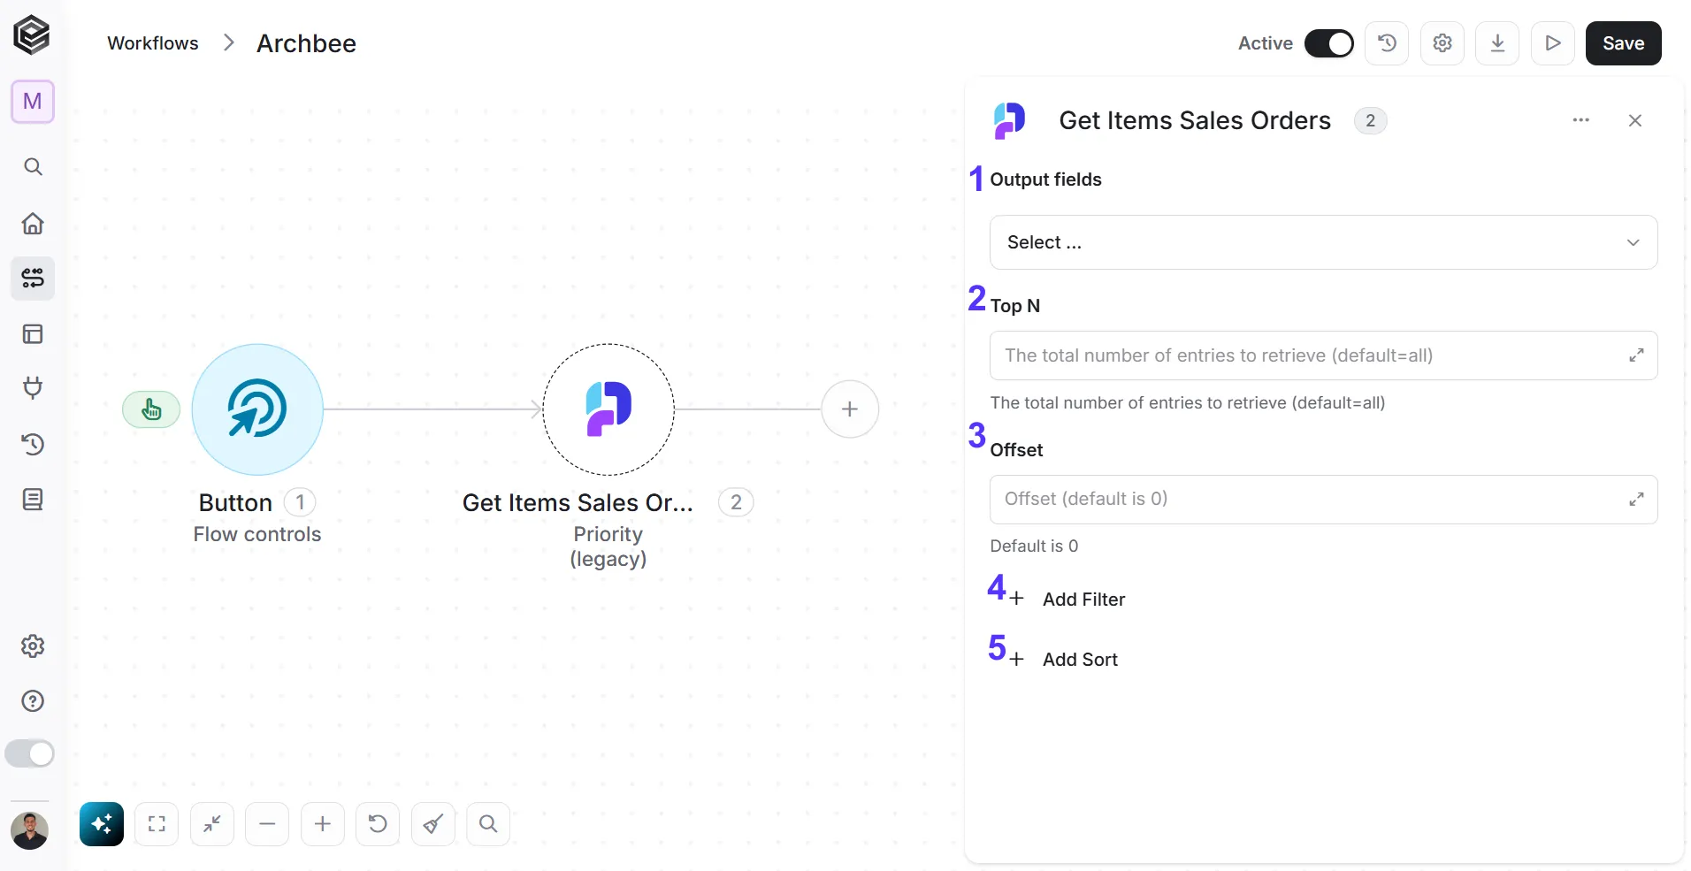Click the manual trigger hand badge

pyautogui.click(x=151, y=409)
